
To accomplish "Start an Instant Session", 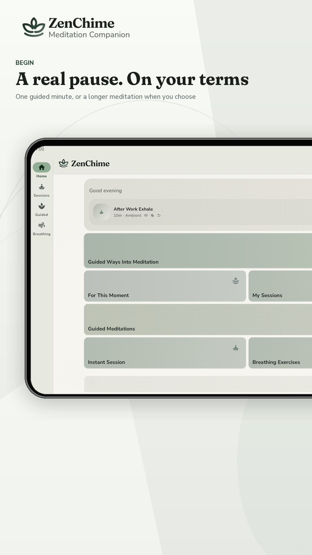I will [x=165, y=353].
